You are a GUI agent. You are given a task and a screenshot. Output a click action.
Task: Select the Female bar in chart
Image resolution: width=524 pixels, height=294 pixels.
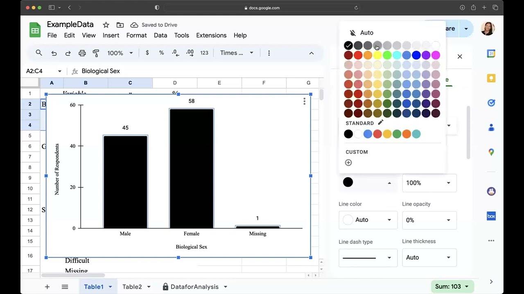coord(192,168)
